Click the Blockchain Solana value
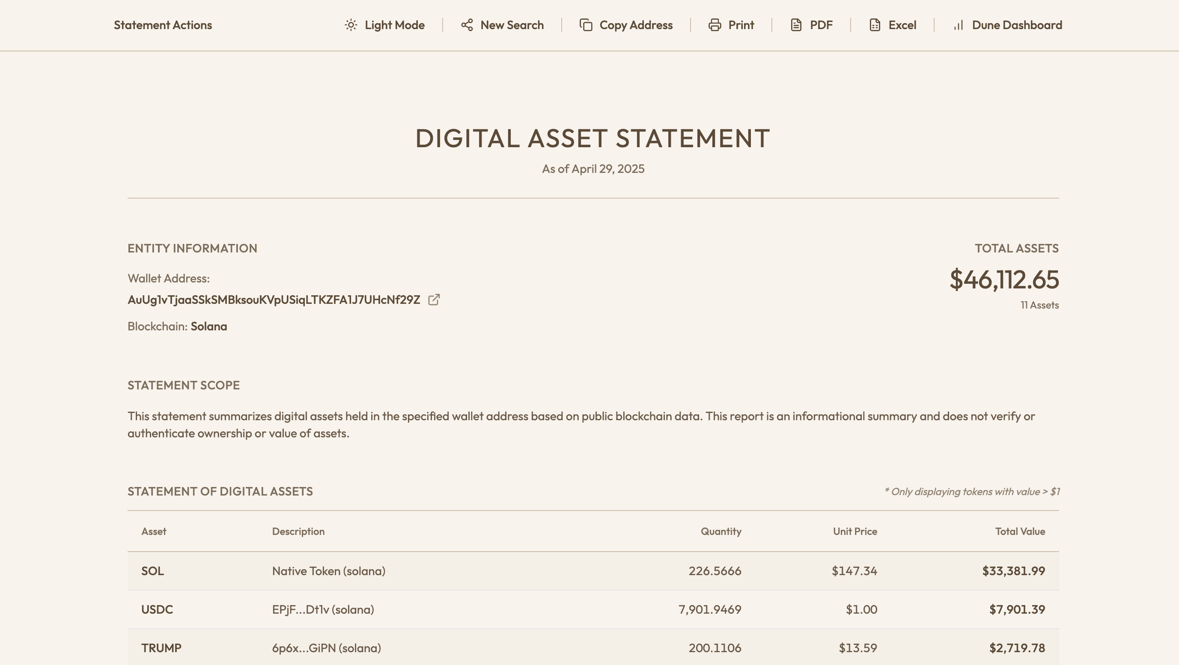 [209, 327]
